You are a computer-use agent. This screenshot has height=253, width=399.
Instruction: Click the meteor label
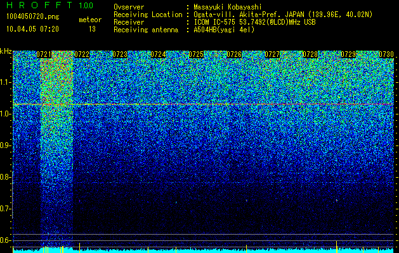[x=90, y=20]
